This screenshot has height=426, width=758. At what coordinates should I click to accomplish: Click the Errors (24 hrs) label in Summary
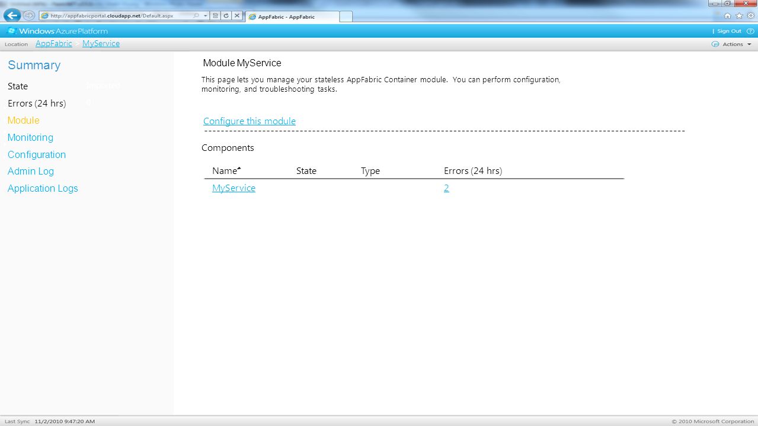pos(37,104)
